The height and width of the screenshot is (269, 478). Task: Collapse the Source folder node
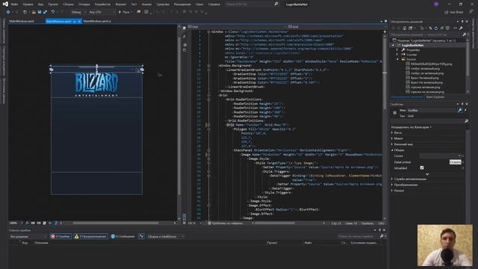pyautogui.click(x=397, y=59)
